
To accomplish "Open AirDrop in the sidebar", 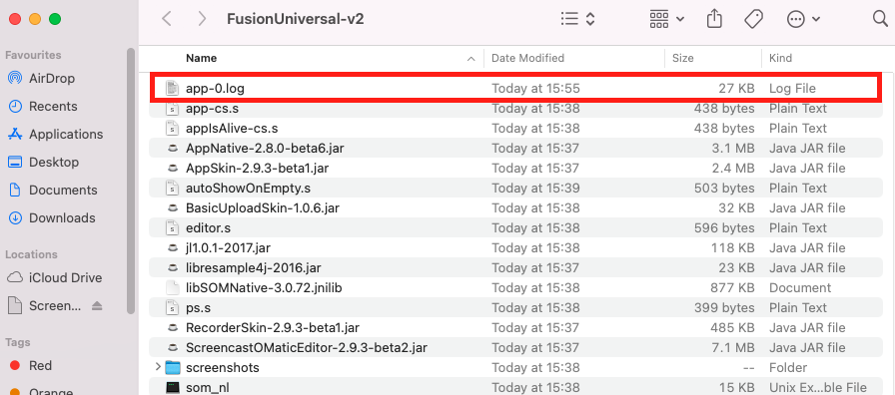I will coord(52,78).
